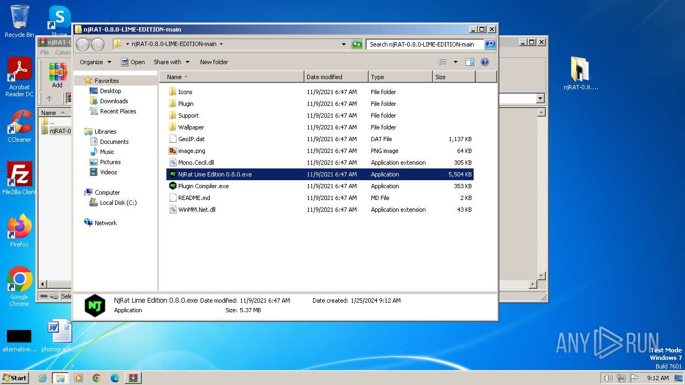The height and width of the screenshot is (385, 685).
Task: Open the address bar history dropdown
Action: pyautogui.click(x=344, y=44)
